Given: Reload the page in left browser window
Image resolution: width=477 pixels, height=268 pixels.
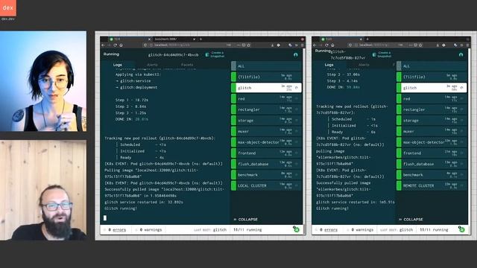Looking at the screenshot, I should coord(116,45).
